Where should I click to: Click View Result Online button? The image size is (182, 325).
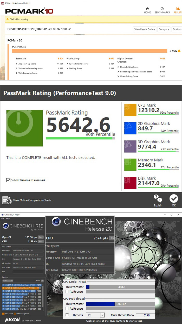(x=145, y=29)
